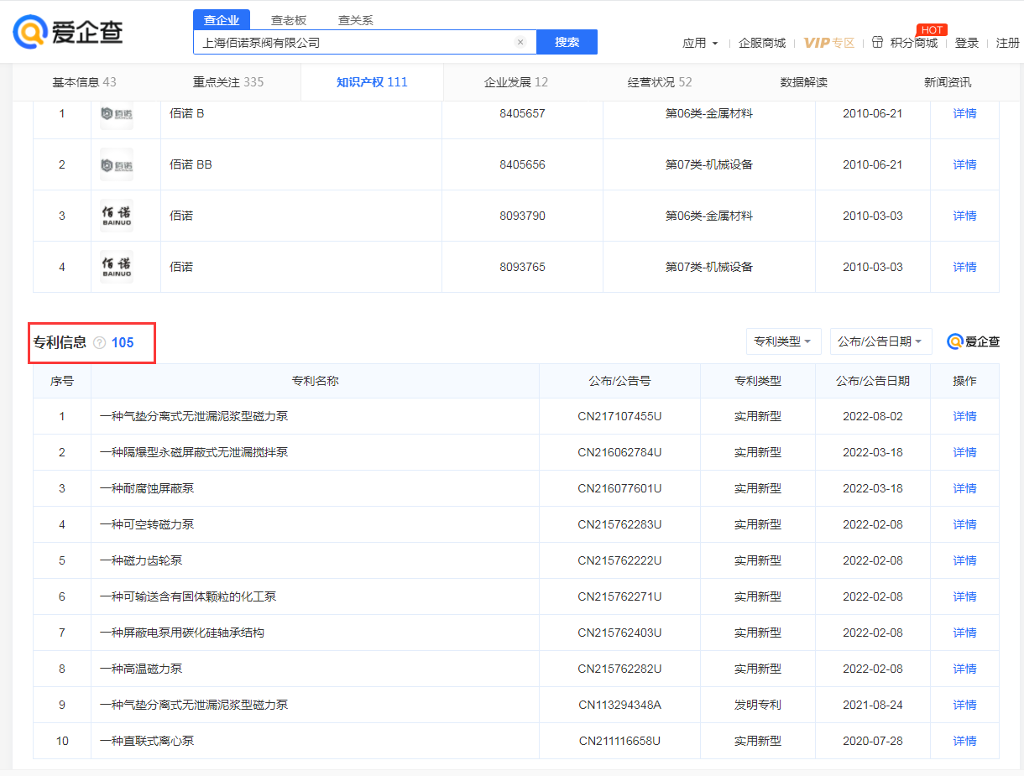
Task: Click the 登录 link
Action: pos(967,43)
